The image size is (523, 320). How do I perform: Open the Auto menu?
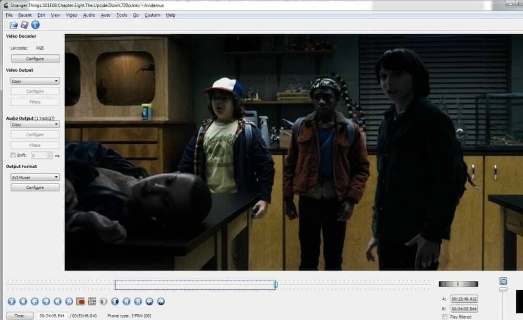(106, 15)
